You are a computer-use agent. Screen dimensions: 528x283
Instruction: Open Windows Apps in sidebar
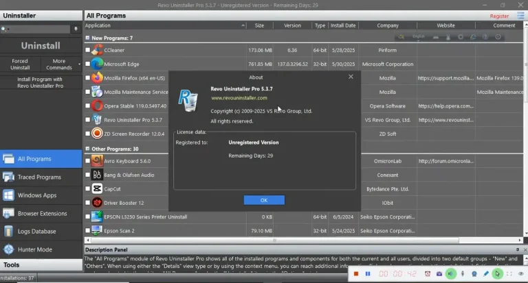tap(41, 195)
